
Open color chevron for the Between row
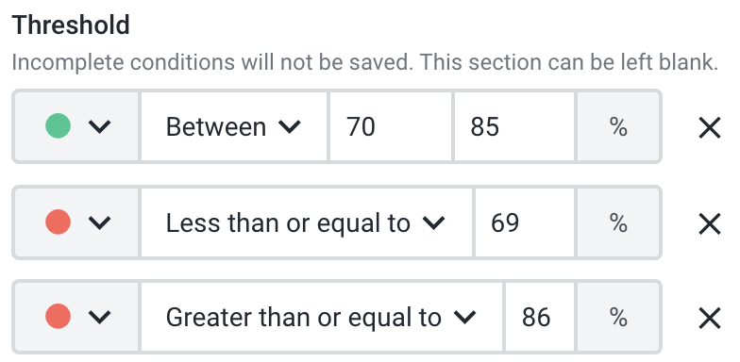pyautogui.click(x=100, y=126)
